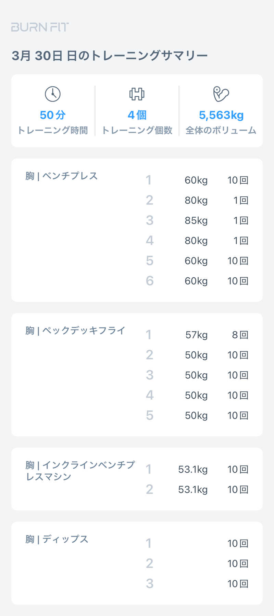Select set number 5 of ペックデッキフライ

tap(150, 415)
